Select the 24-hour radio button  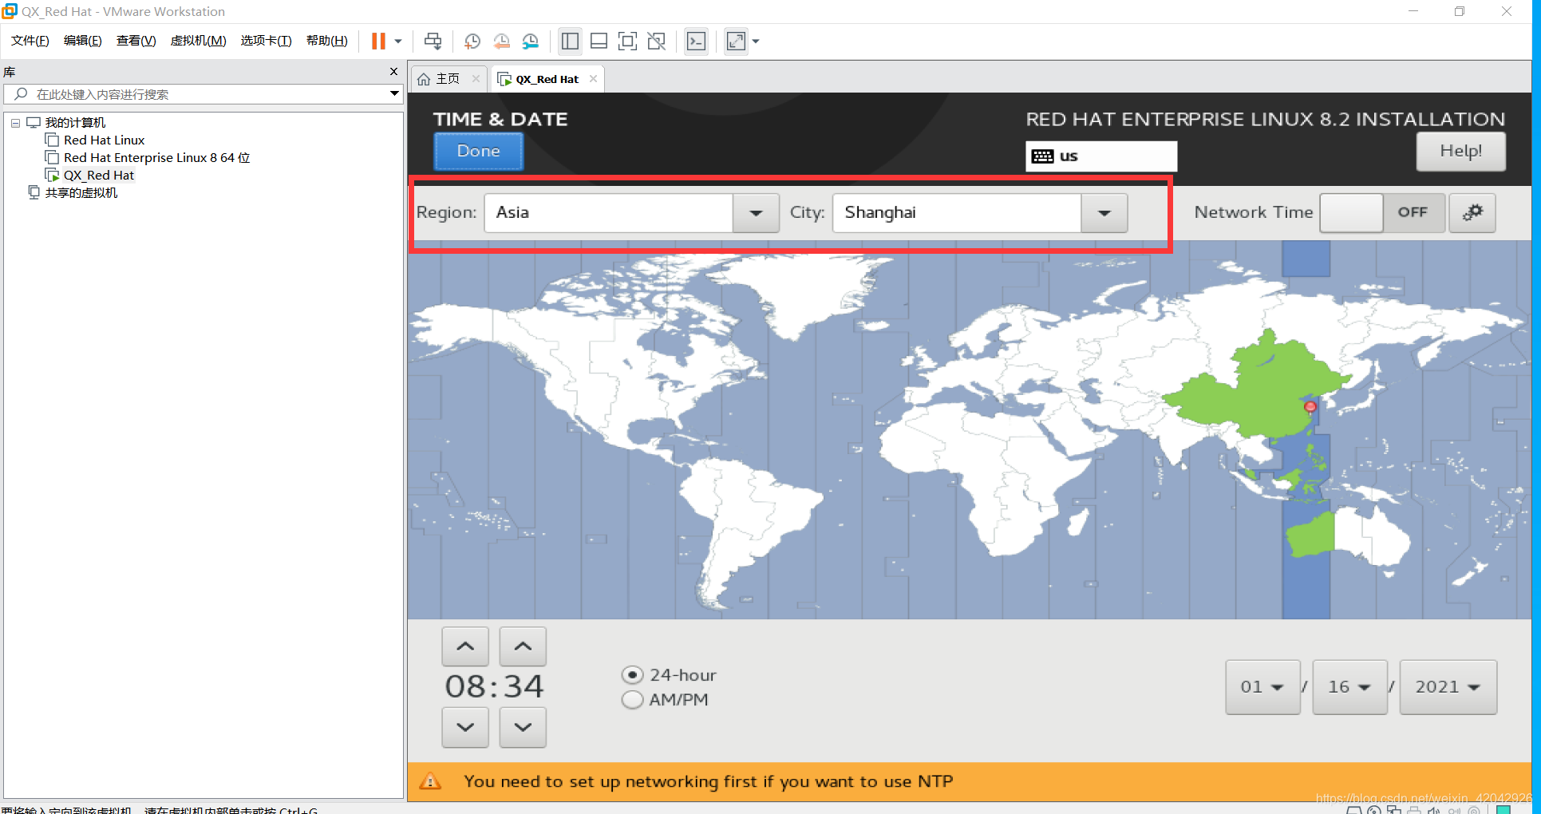coord(632,675)
